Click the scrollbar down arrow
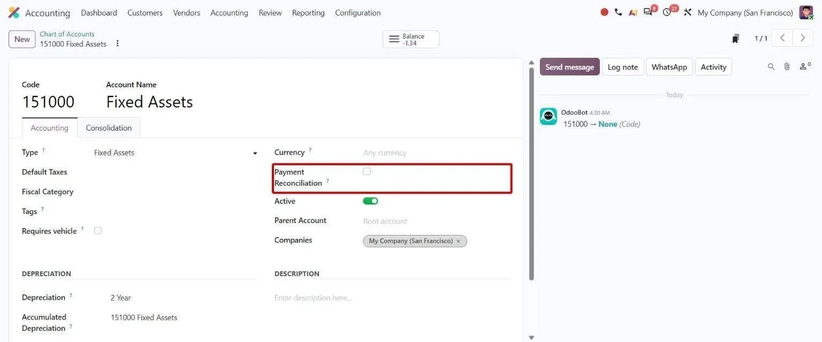Viewport: 822px width, 342px height. click(x=531, y=338)
